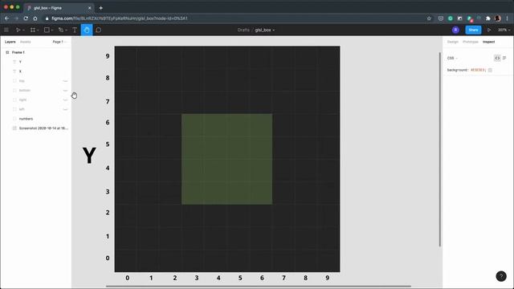
Task: Switch to the Layers tab
Action: 10,42
